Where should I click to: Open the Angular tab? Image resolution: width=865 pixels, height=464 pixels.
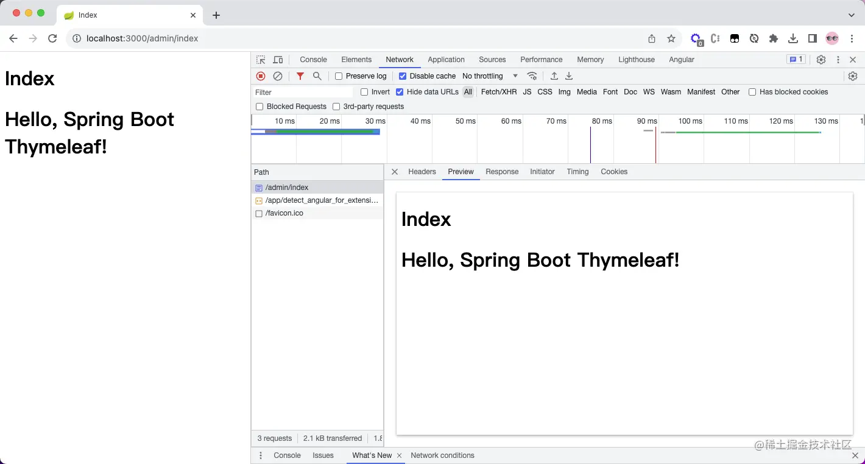[682, 60]
